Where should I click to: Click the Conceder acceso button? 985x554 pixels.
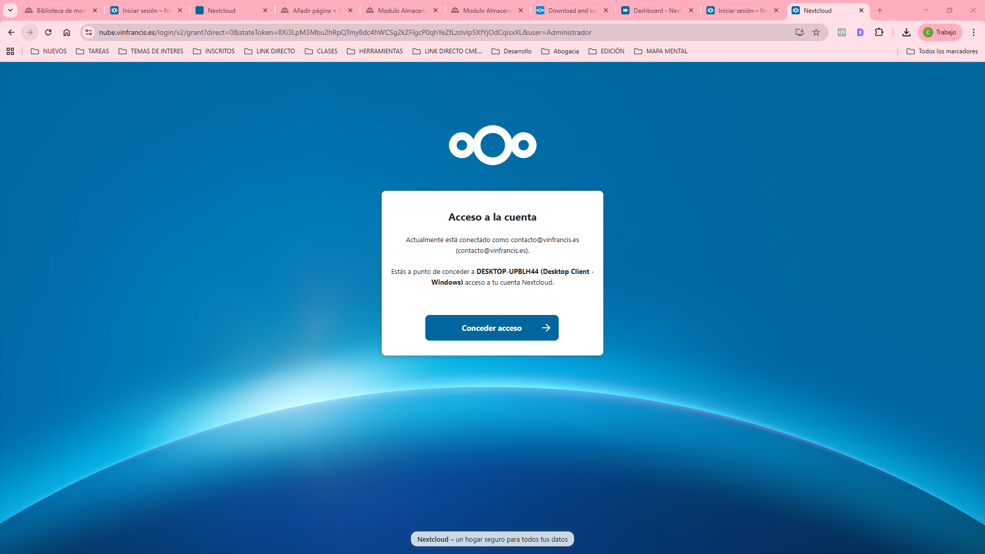491,328
